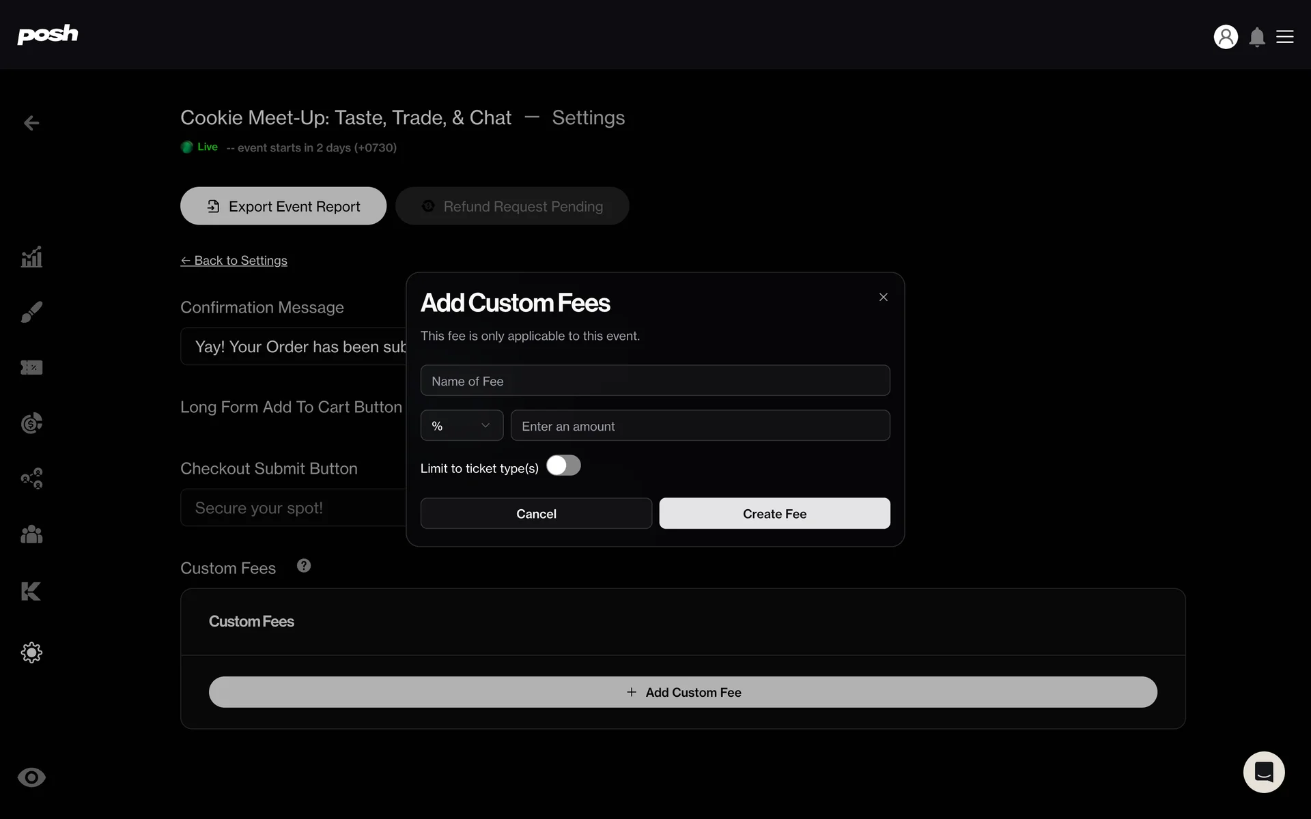The image size is (1311, 819).
Task: Click the Create Fee button
Action: [774, 514]
